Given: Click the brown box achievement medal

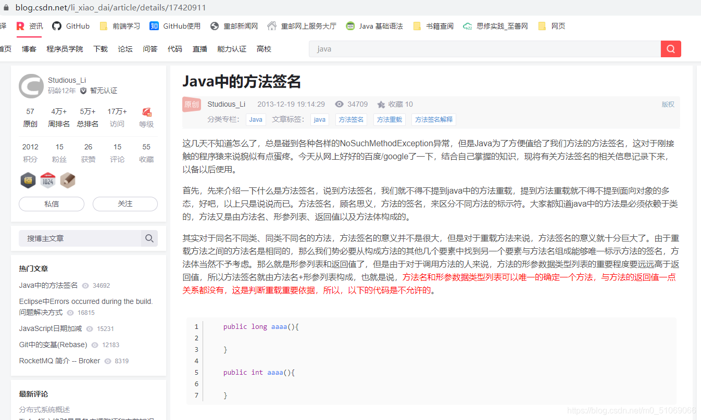Looking at the screenshot, I should pyautogui.click(x=68, y=180).
